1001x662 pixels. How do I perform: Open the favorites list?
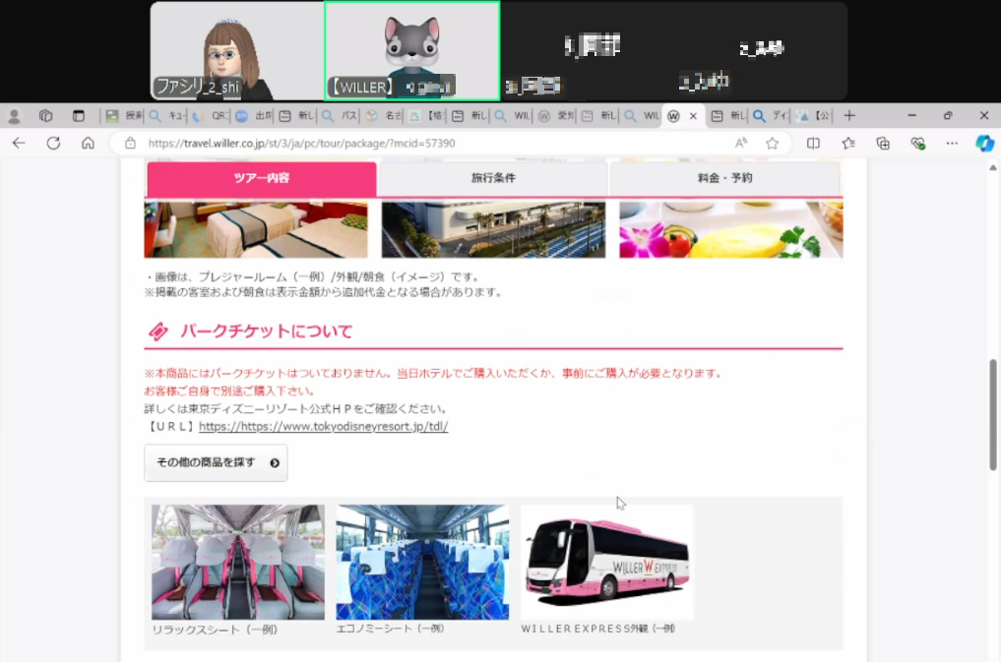tap(848, 144)
